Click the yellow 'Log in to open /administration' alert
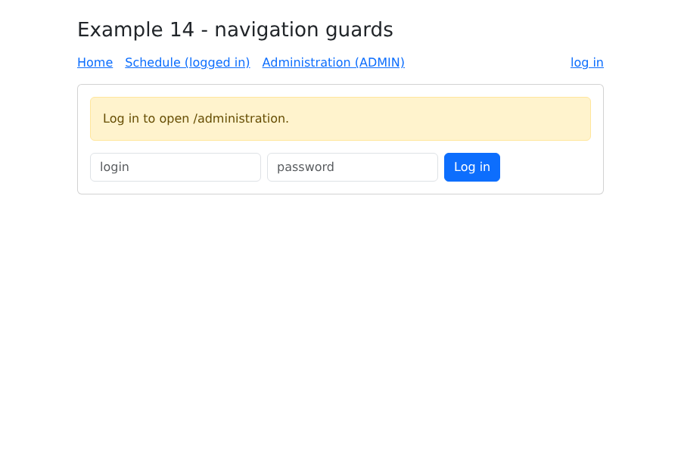This screenshot has height=454, width=681. coord(340,119)
